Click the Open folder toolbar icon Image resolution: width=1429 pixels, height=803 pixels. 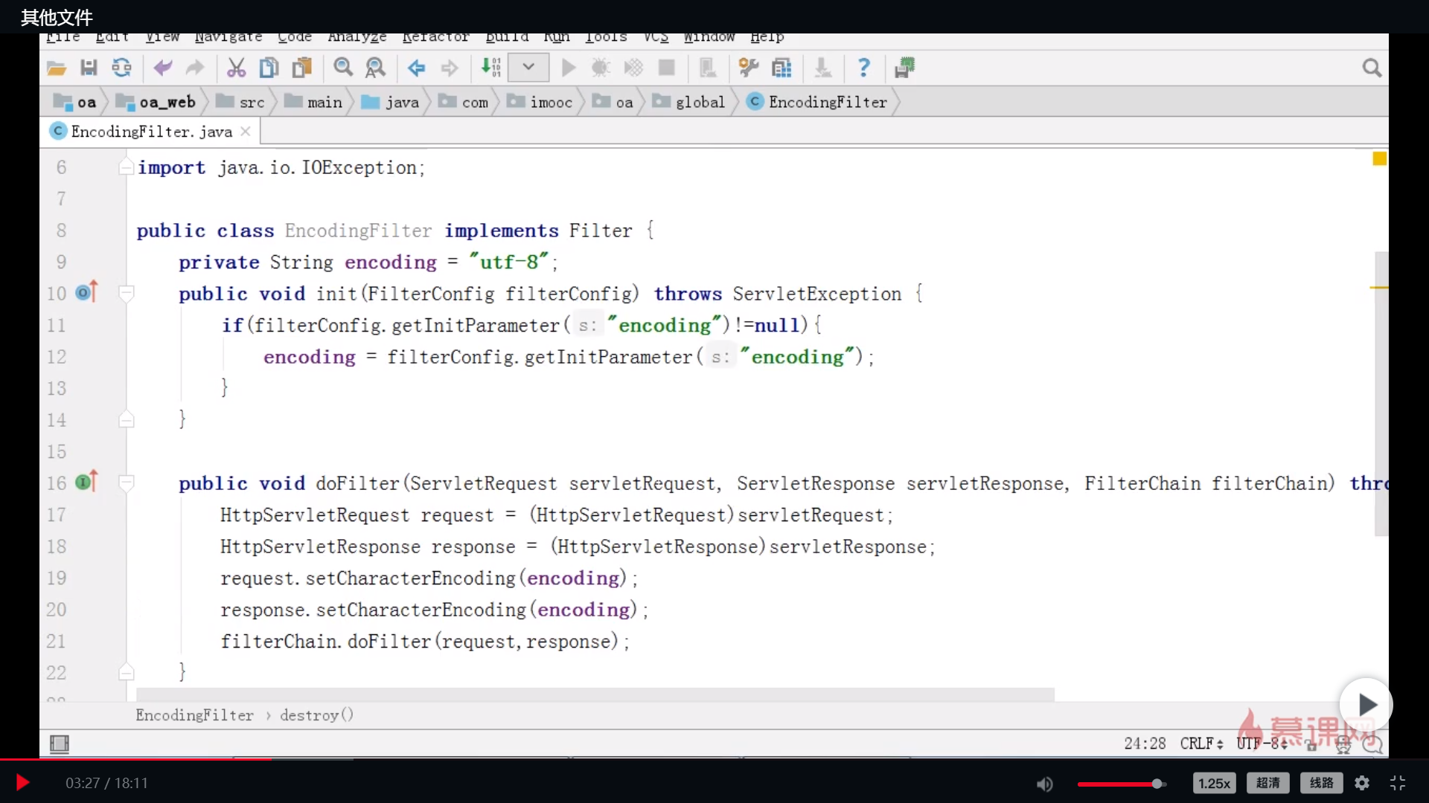point(57,68)
